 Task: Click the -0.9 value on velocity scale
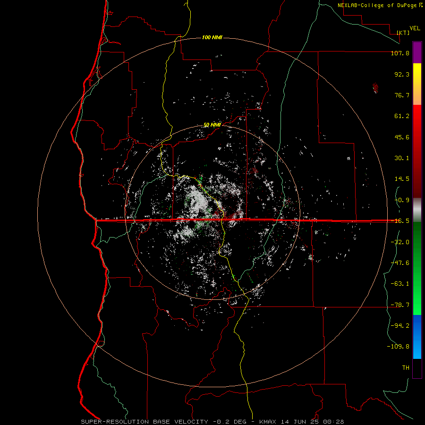(402, 200)
